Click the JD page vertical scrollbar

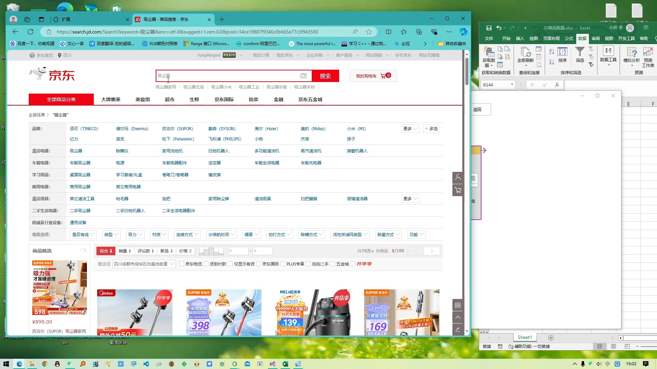(x=467, y=71)
